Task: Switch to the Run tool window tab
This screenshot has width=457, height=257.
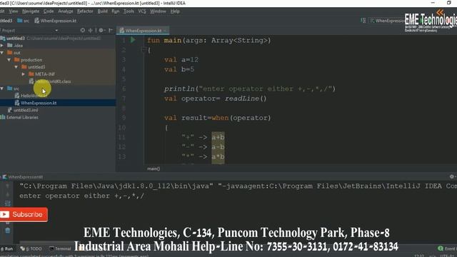Action: [x=6, y=248]
